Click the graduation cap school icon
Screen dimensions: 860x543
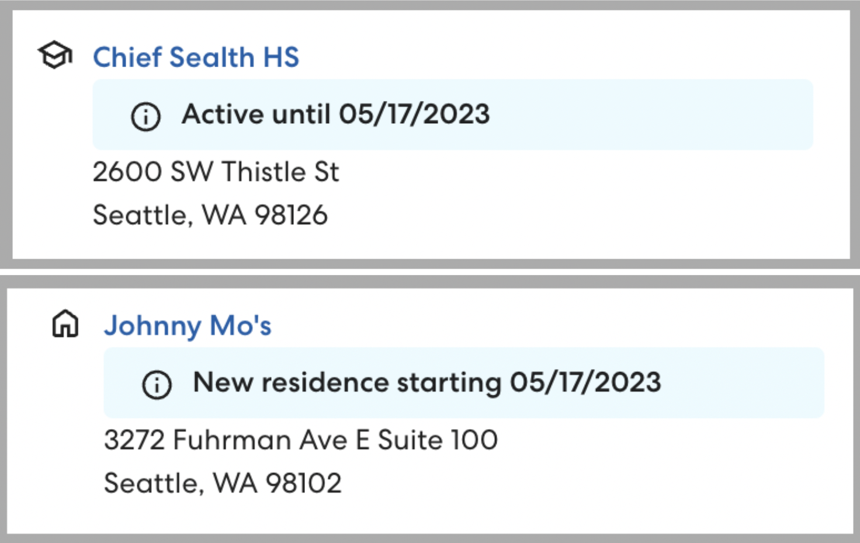55,55
